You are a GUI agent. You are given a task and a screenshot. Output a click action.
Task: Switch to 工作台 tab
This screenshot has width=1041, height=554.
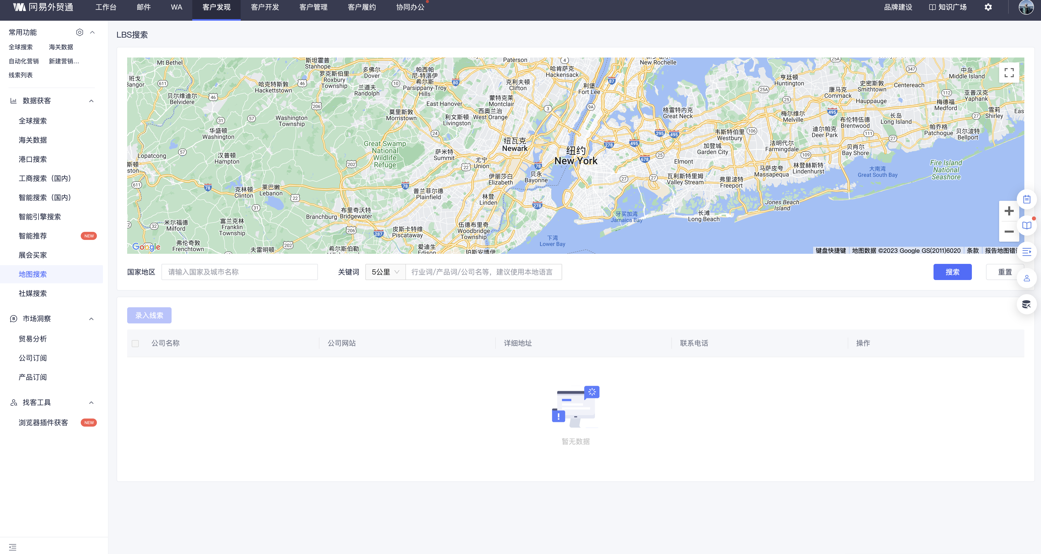tap(106, 7)
